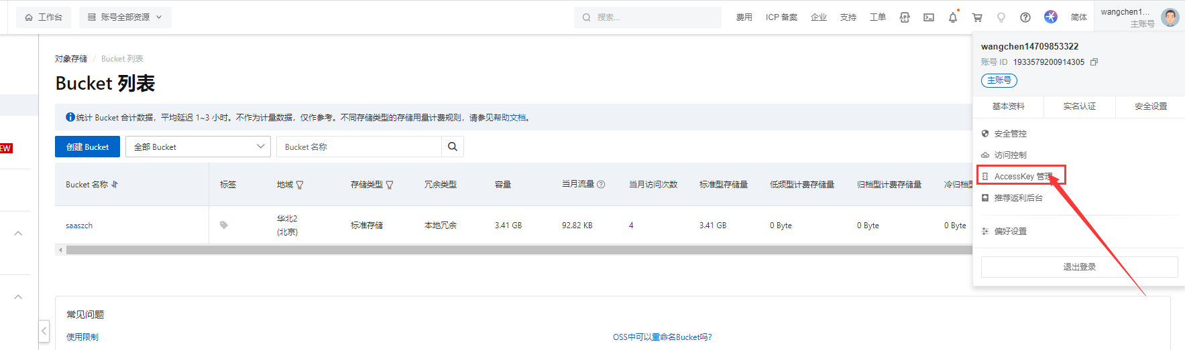The image size is (1185, 350).
Task: Open AccessKey 管理 from account menu
Action: point(1021,176)
